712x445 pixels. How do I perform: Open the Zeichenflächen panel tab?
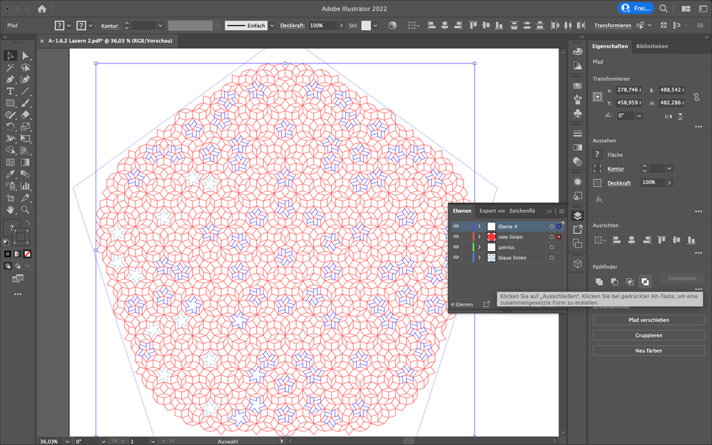click(522, 211)
